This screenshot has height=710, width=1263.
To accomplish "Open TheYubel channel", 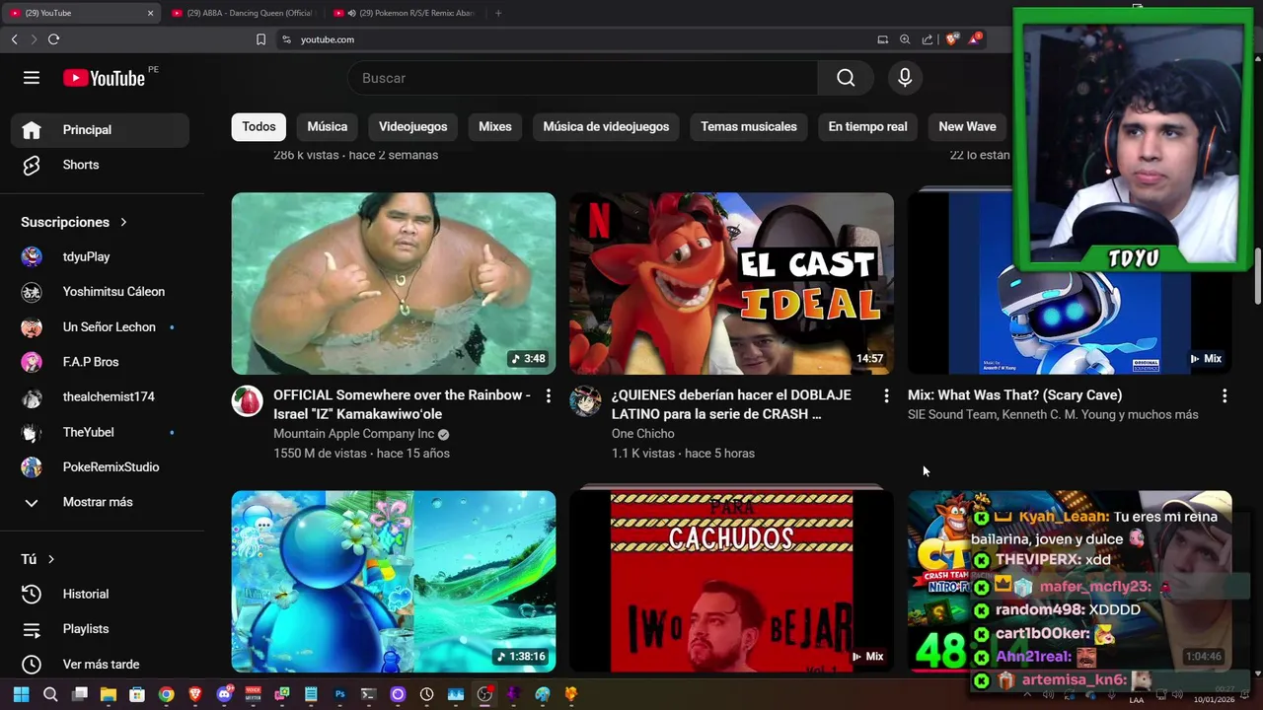I will [x=100, y=432].
